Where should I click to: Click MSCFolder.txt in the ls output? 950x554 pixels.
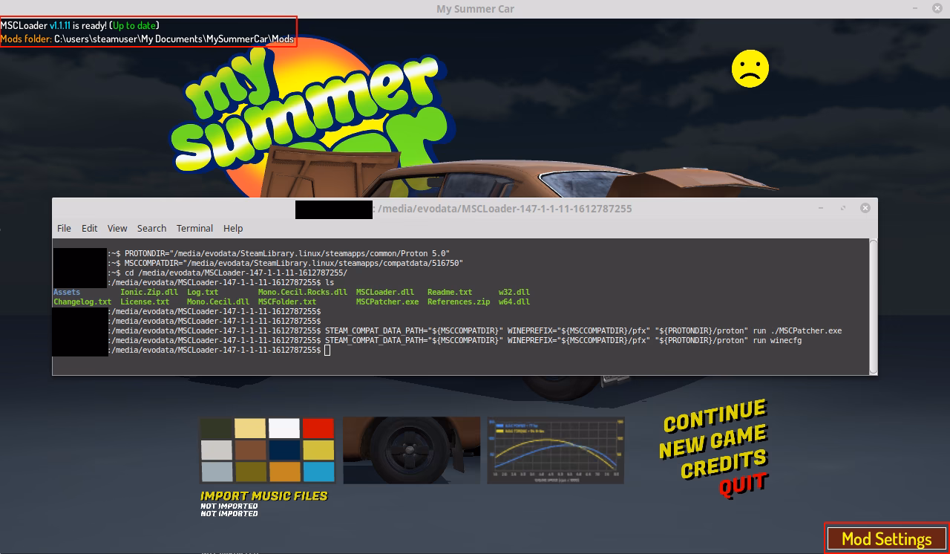click(287, 302)
